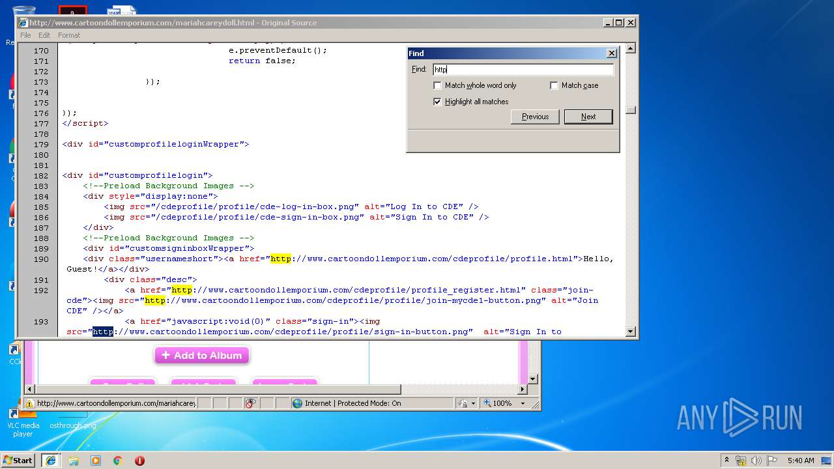Click the customprofileloginWrapper div line
This screenshot has height=469, width=834.
pos(156,145)
